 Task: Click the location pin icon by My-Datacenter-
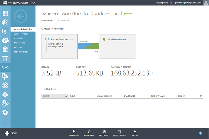[x=104, y=39]
